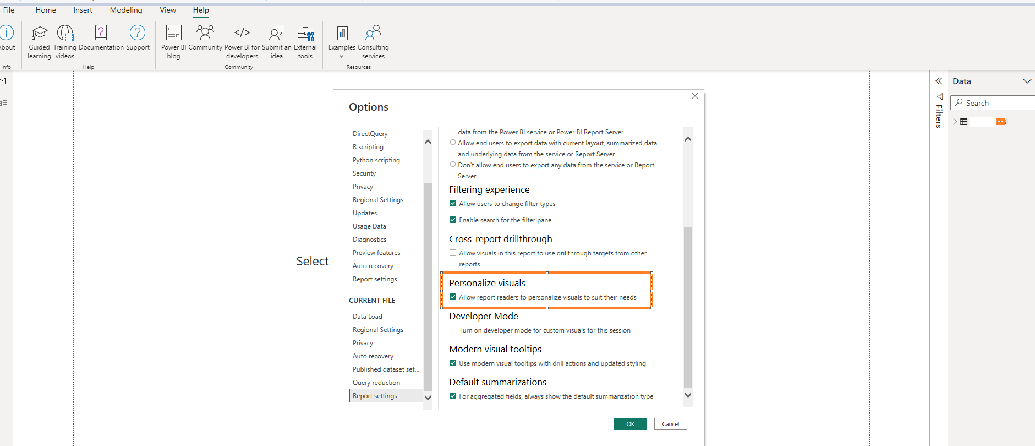Uncheck Enable search for the filter pane
The image size is (1035, 446).
(453, 220)
